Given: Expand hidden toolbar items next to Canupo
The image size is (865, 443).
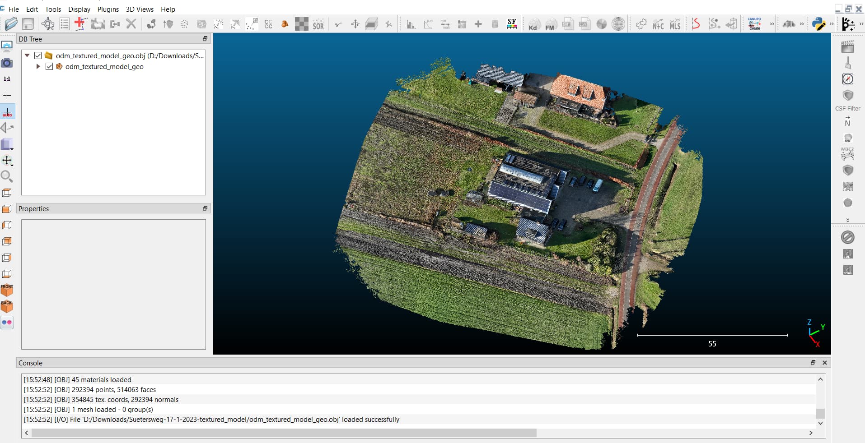Looking at the screenshot, I should pyautogui.click(x=772, y=24).
